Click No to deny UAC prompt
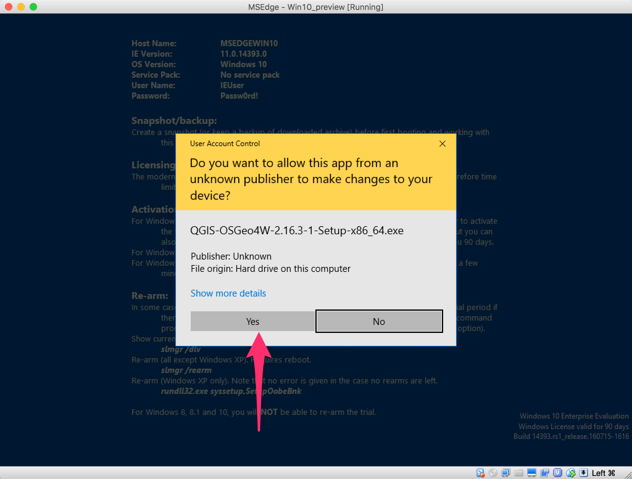This screenshot has height=479, width=632. pos(378,321)
